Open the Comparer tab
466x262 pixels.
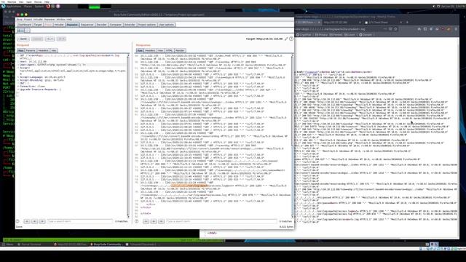pos(115,25)
